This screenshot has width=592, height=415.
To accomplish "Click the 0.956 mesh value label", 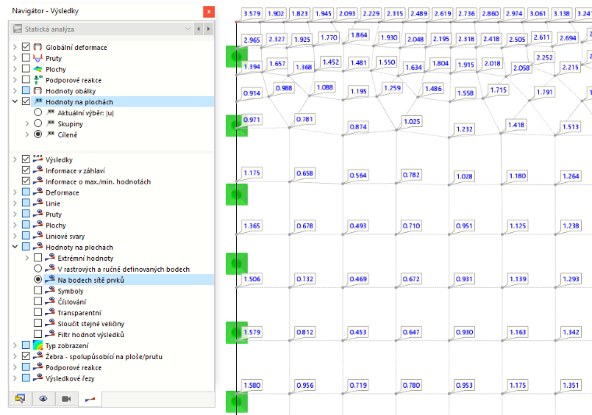I will pos(305,385).
